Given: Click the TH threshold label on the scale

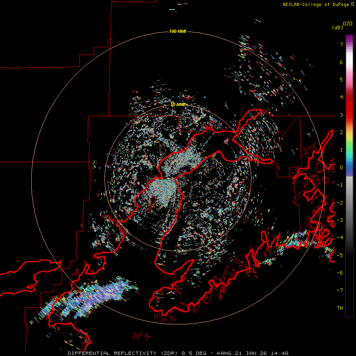Looking at the screenshot, I should (x=340, y=308).
